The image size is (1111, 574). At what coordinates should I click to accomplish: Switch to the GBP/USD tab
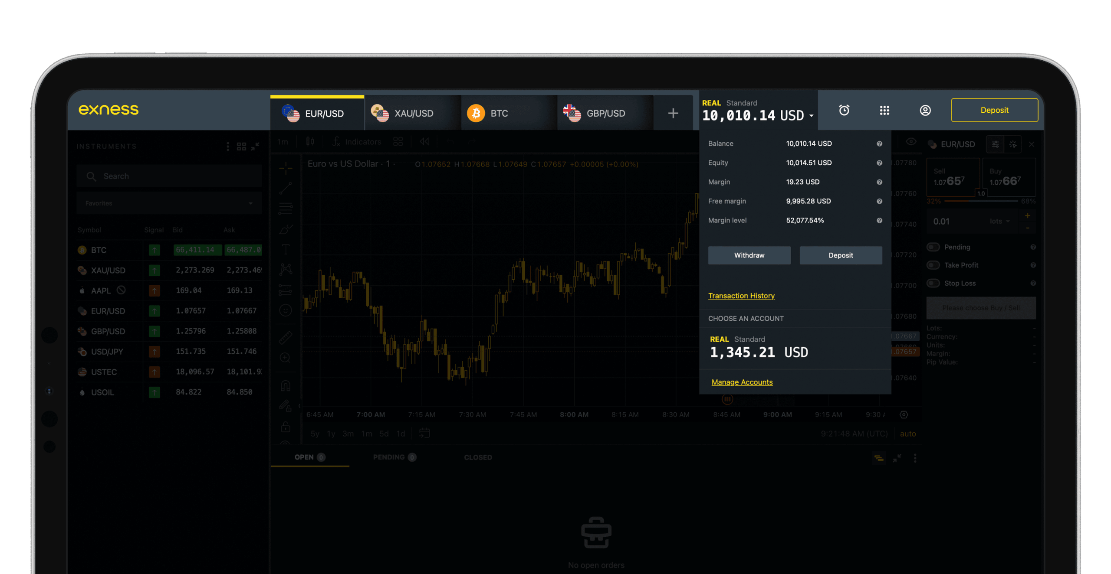tap(605, 113)
